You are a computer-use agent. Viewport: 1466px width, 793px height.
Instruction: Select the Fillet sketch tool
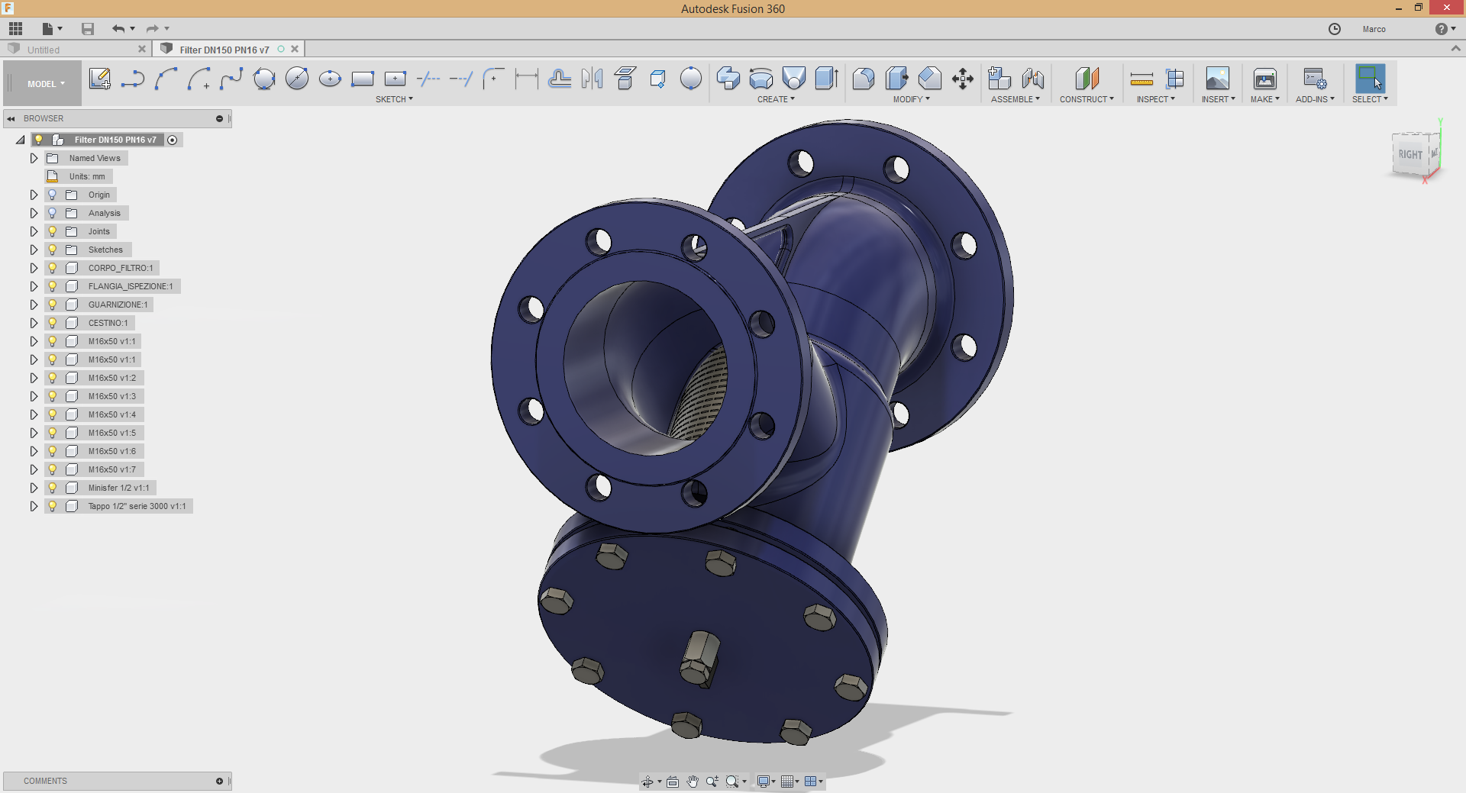(x=494, y=79)
